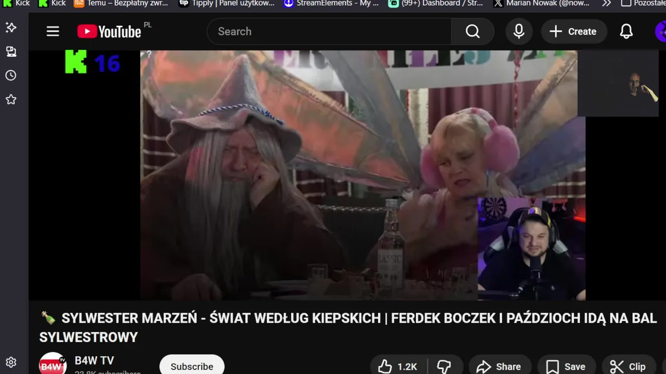666x374 pixels.
Task: Click the video player area
Action: (347, 175)
